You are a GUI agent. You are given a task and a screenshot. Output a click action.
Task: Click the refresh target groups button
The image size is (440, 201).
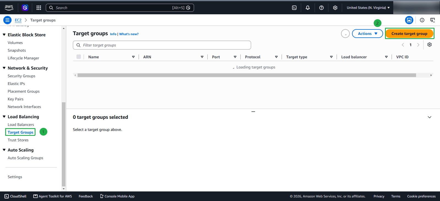coord(345,34)
